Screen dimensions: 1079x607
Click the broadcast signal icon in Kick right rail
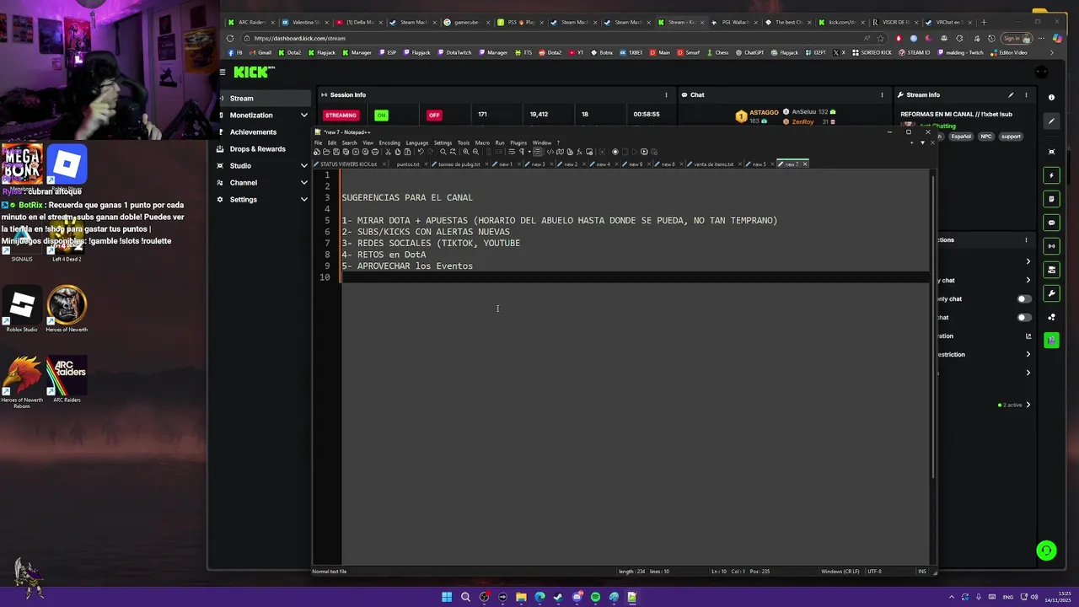point(1051,246)
